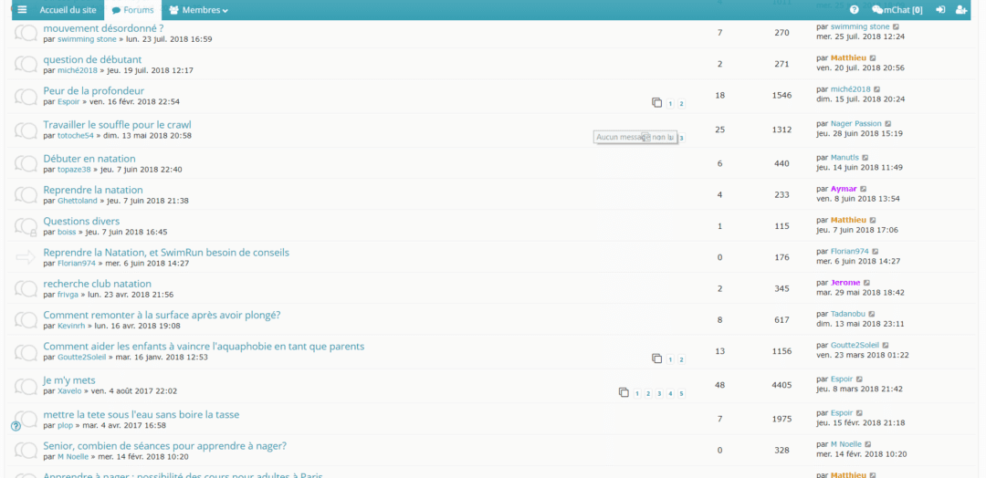Click locked topic icon of Questions divers
The width and height of the screenshot is (986, 478).
(x=26, y=227)
